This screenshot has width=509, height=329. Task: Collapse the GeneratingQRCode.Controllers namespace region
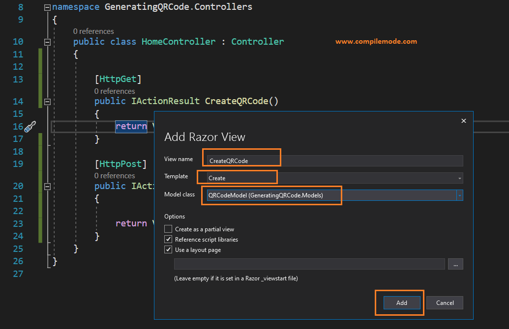click(x=46, y=7)
